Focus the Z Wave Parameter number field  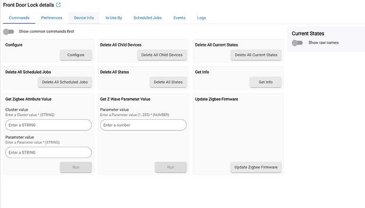point(144,125)
